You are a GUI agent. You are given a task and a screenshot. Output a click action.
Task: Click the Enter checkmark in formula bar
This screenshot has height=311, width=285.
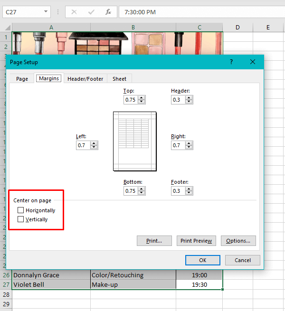point(91,12)
